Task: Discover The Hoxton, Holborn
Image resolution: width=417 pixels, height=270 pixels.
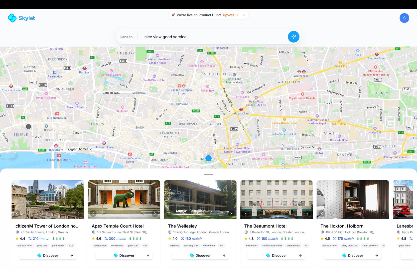Action: [353, 255]
